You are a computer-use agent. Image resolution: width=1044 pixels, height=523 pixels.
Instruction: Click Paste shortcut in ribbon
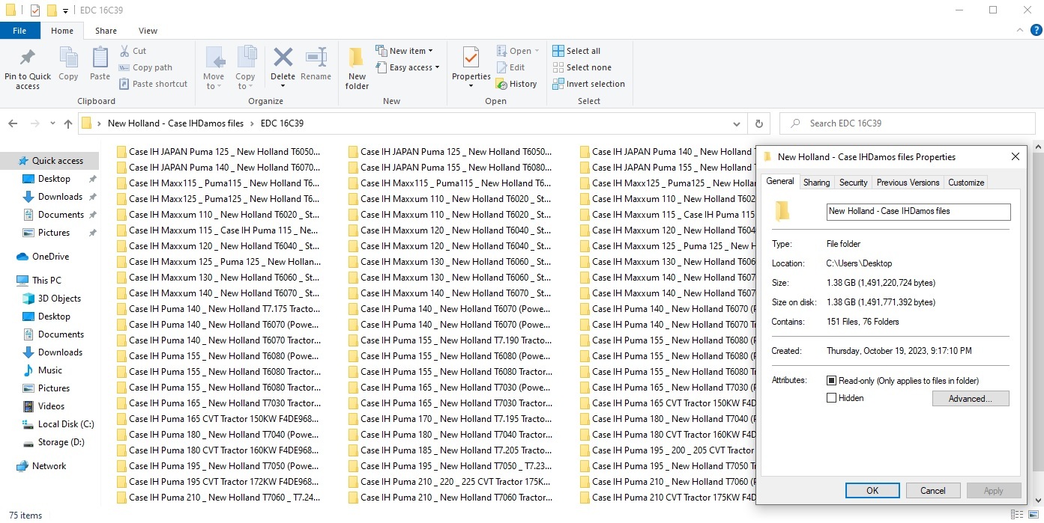coord(153,84)
